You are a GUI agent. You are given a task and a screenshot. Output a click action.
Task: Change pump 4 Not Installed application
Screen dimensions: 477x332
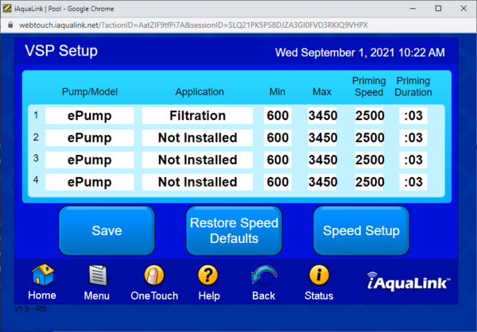[x=197, y=182]
